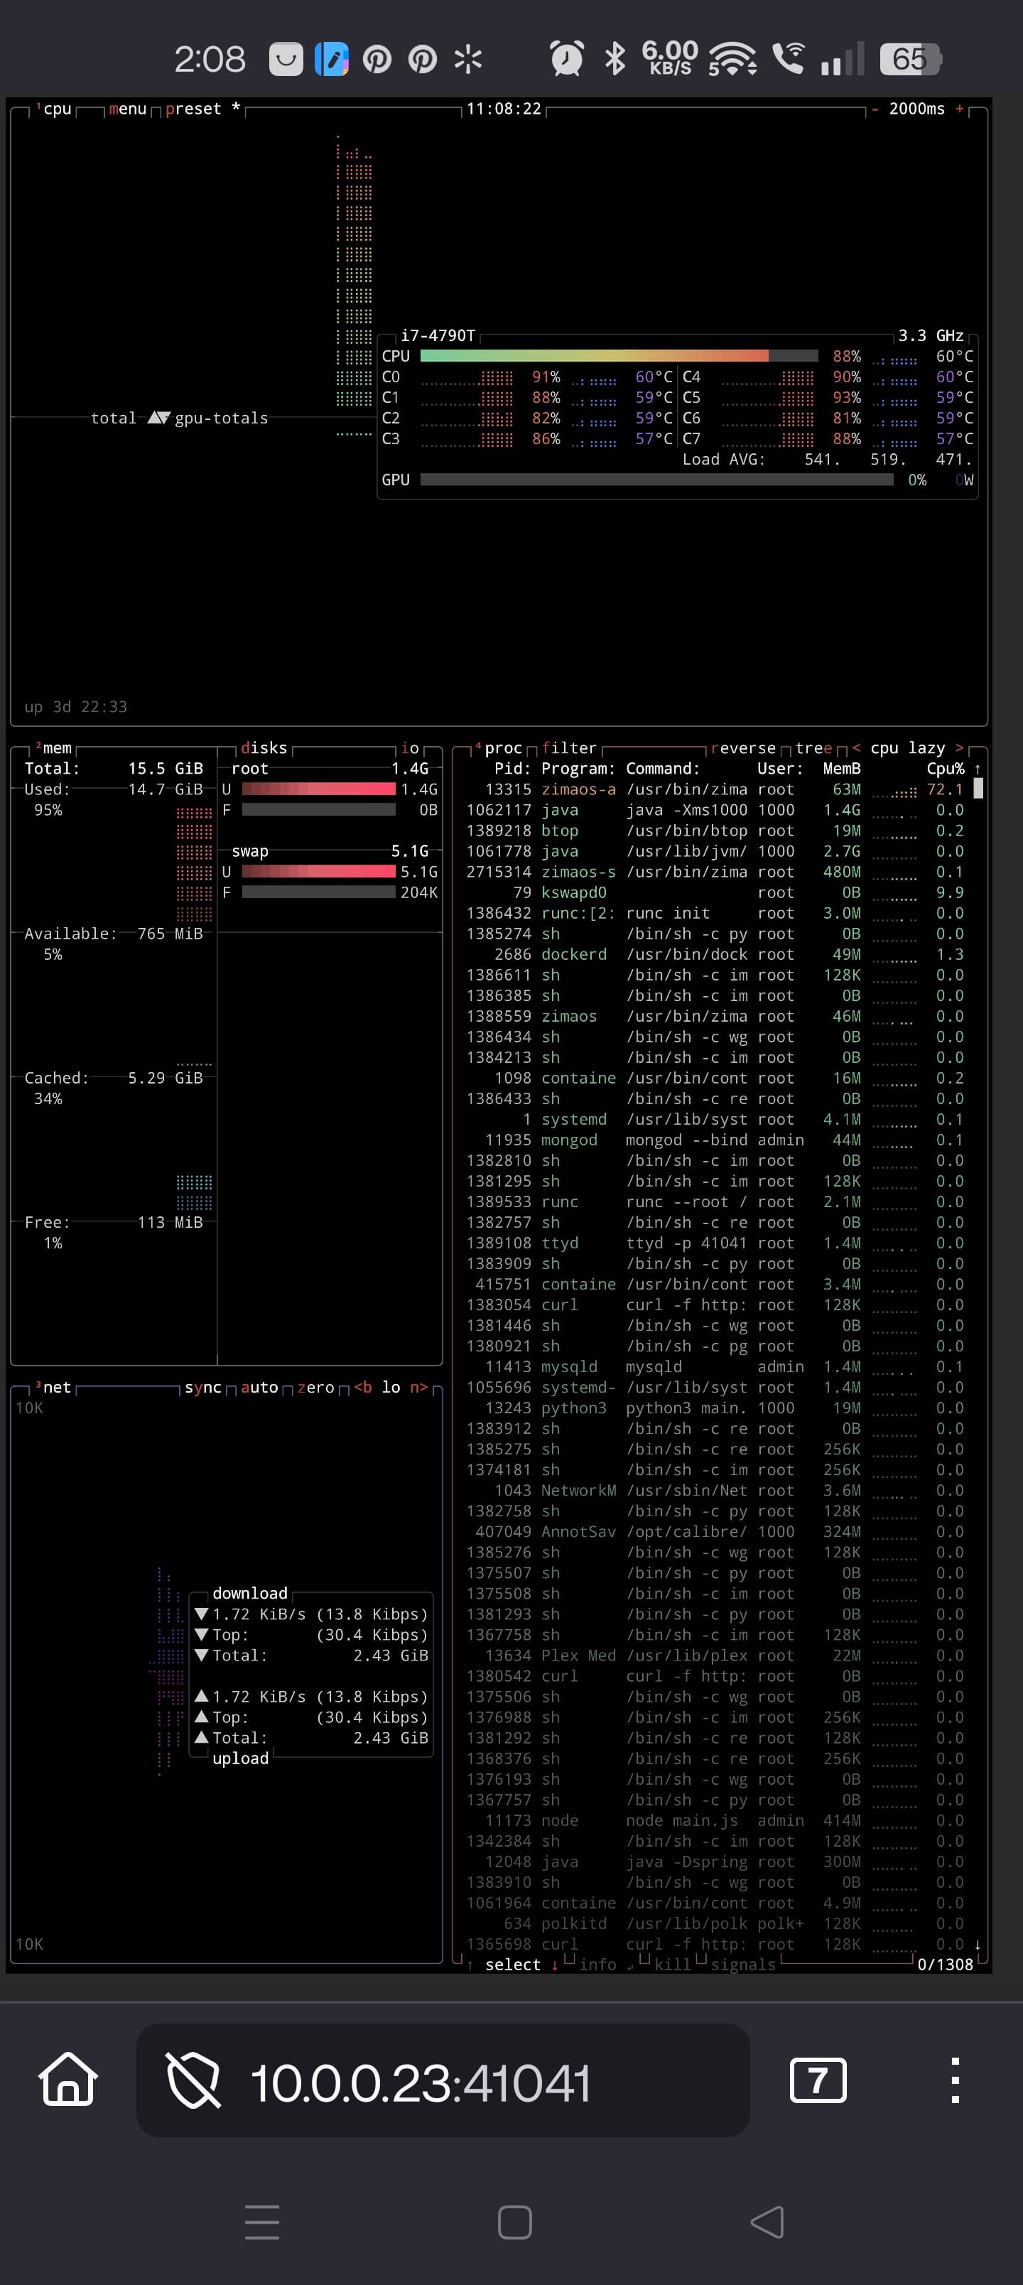
Task: Tap the Android back triangle button
Action: point(767,2222)
